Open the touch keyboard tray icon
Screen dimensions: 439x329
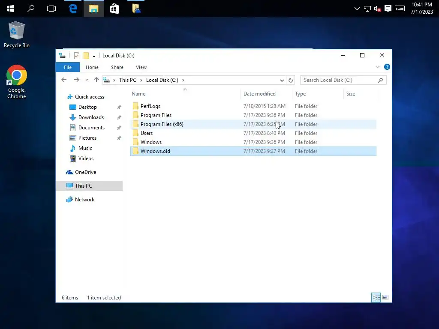click(400, 9)
